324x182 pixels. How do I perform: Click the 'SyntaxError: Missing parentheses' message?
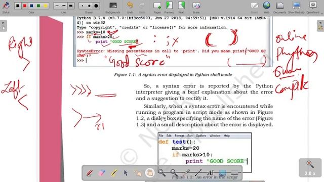171,53
